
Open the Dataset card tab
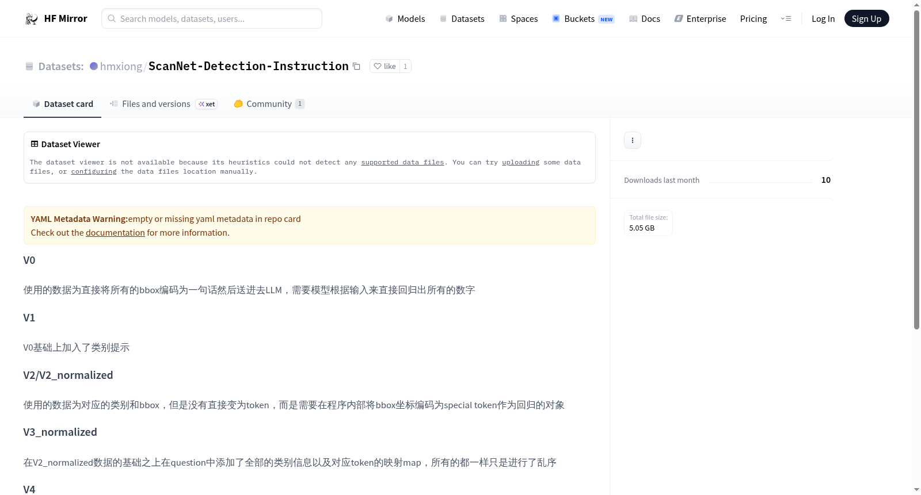point(62,104)
